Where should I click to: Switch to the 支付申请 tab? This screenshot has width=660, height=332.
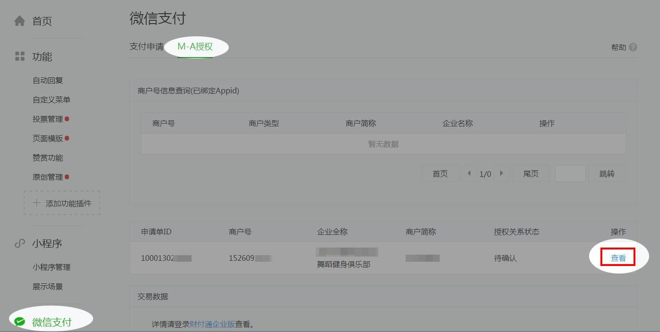(x=147, y=47)
